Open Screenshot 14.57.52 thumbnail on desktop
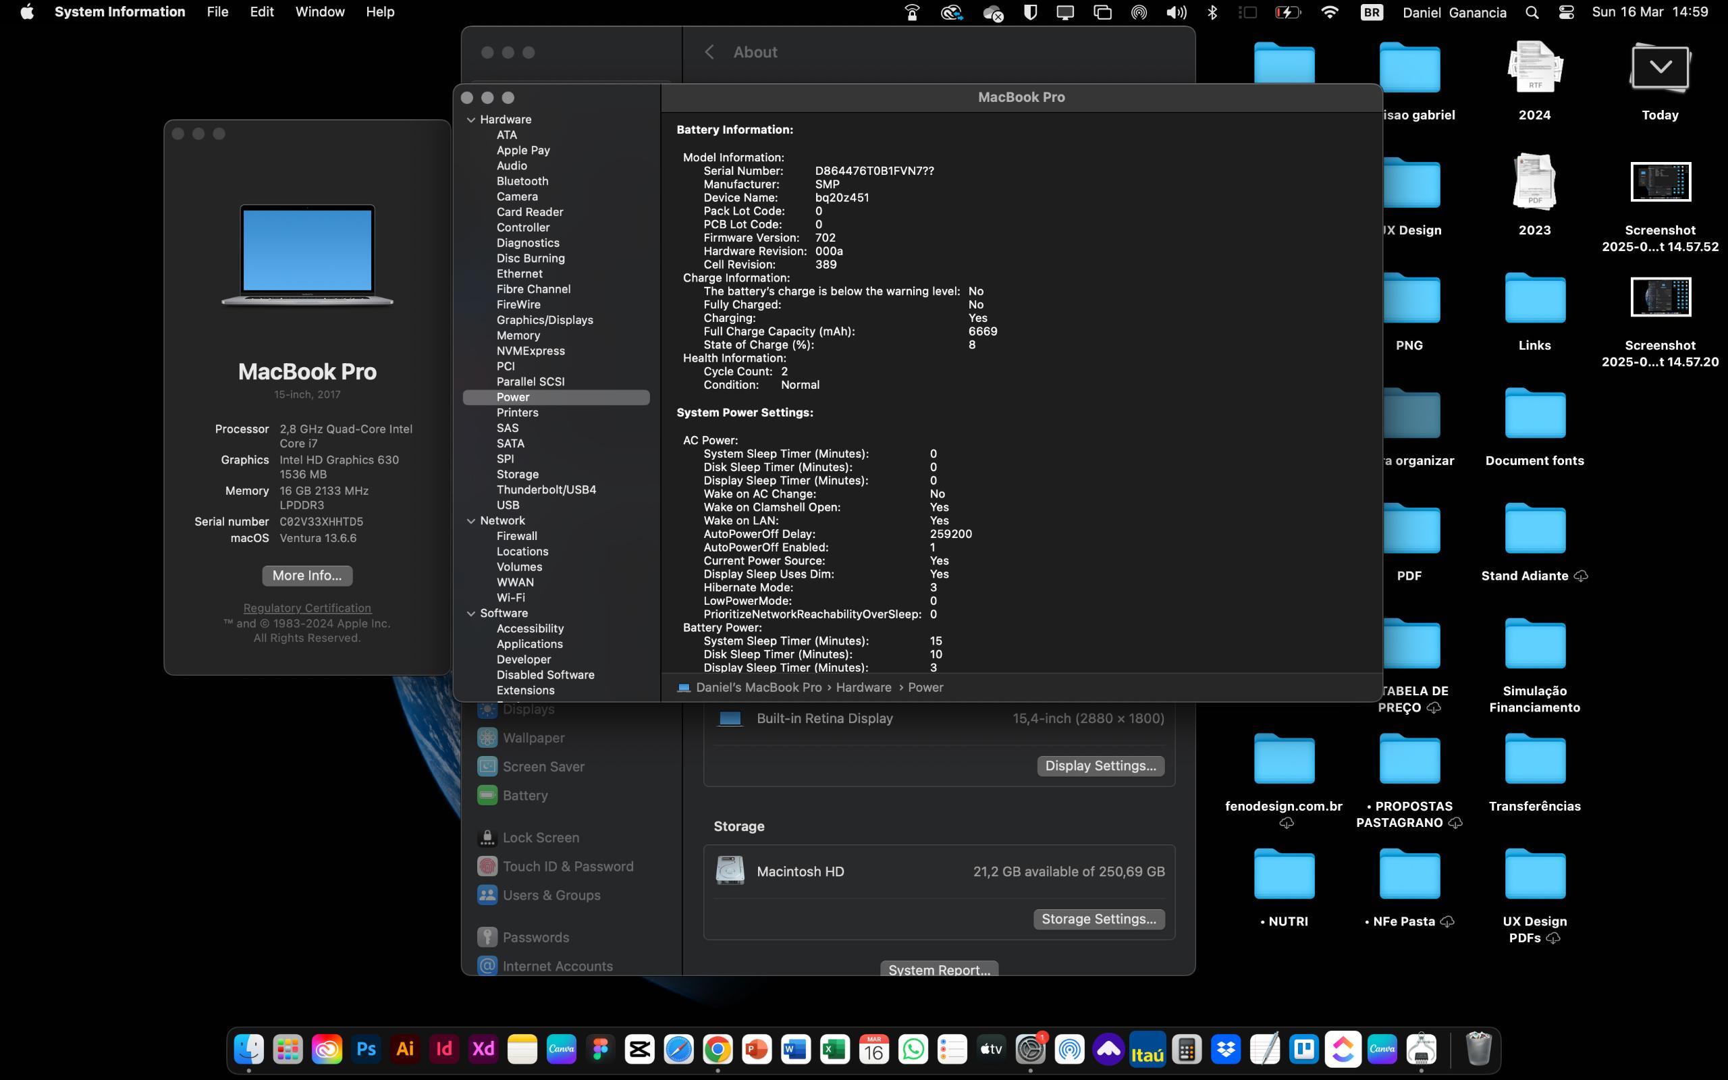1728x1080 pixels. pyautogui.click(x=1660, y=182)
